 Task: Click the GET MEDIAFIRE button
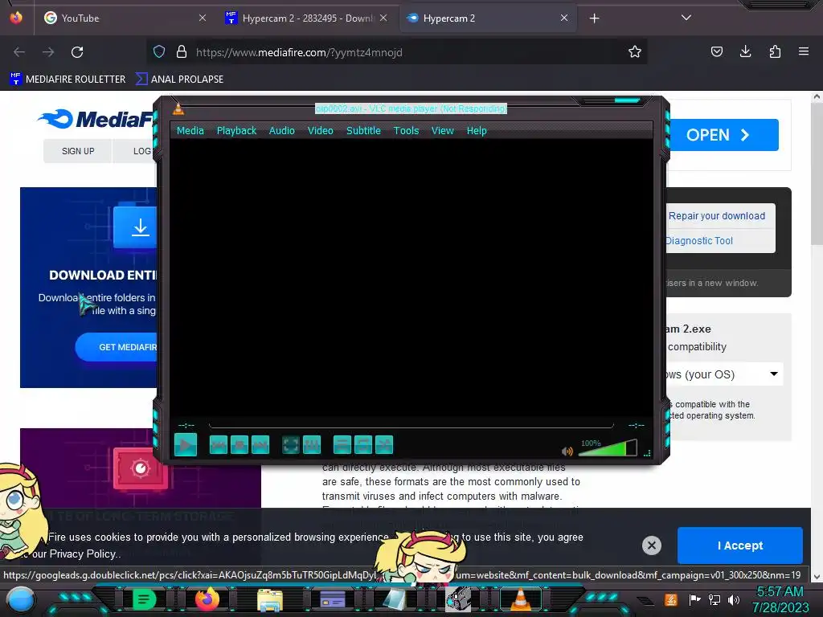117,347
